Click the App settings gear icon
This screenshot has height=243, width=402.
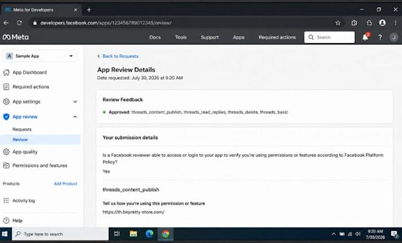[x=6, y=102]
